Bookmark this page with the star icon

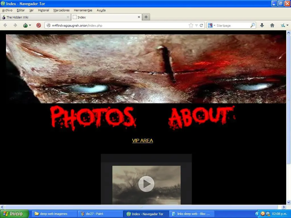(191, 25)
